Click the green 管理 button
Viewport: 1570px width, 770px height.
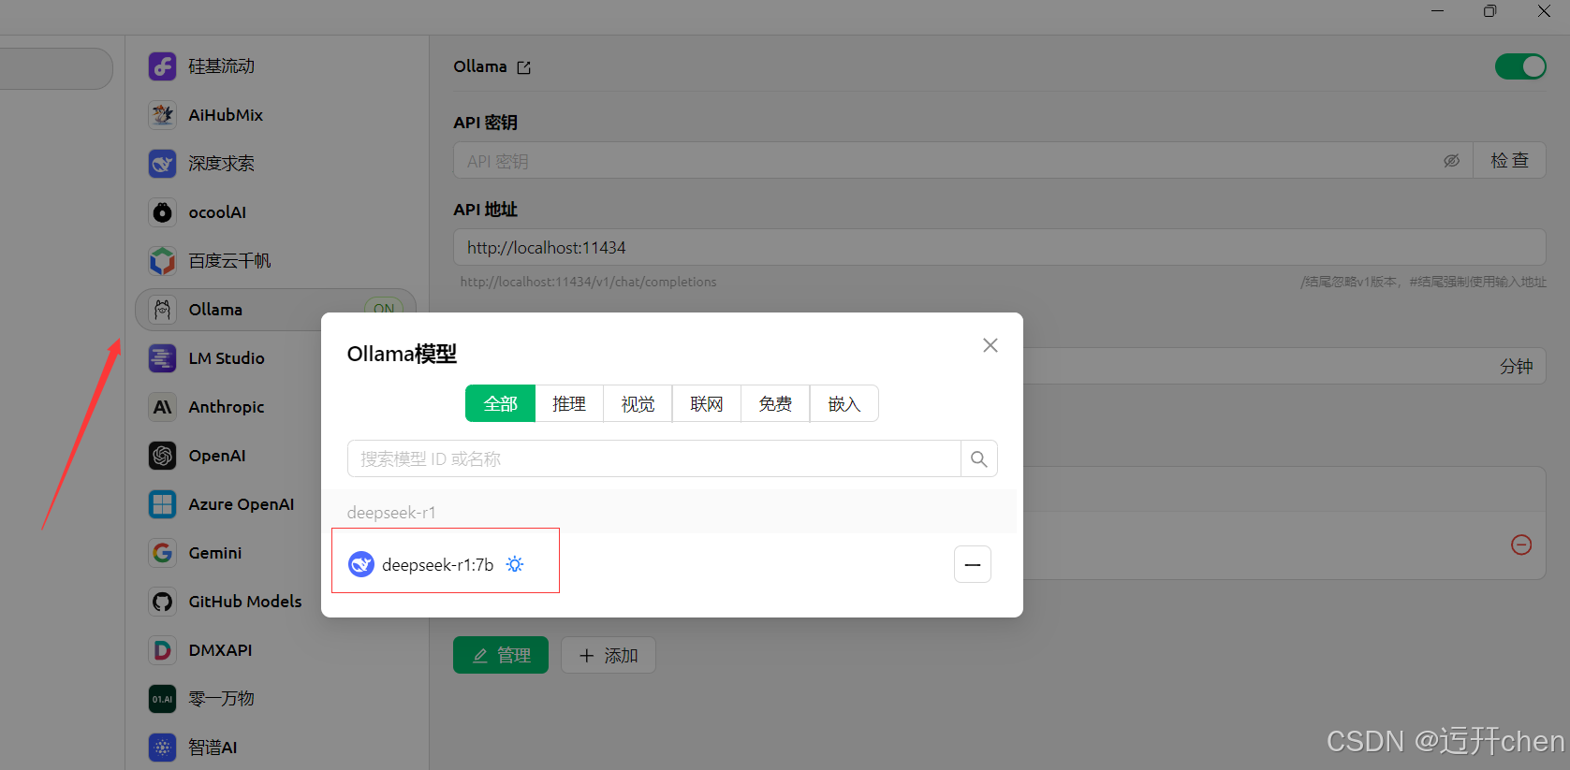[x=501, y=655]
